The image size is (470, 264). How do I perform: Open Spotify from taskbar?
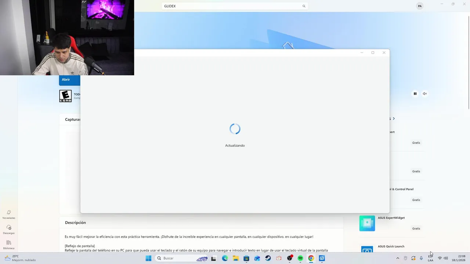coord(300,258)
